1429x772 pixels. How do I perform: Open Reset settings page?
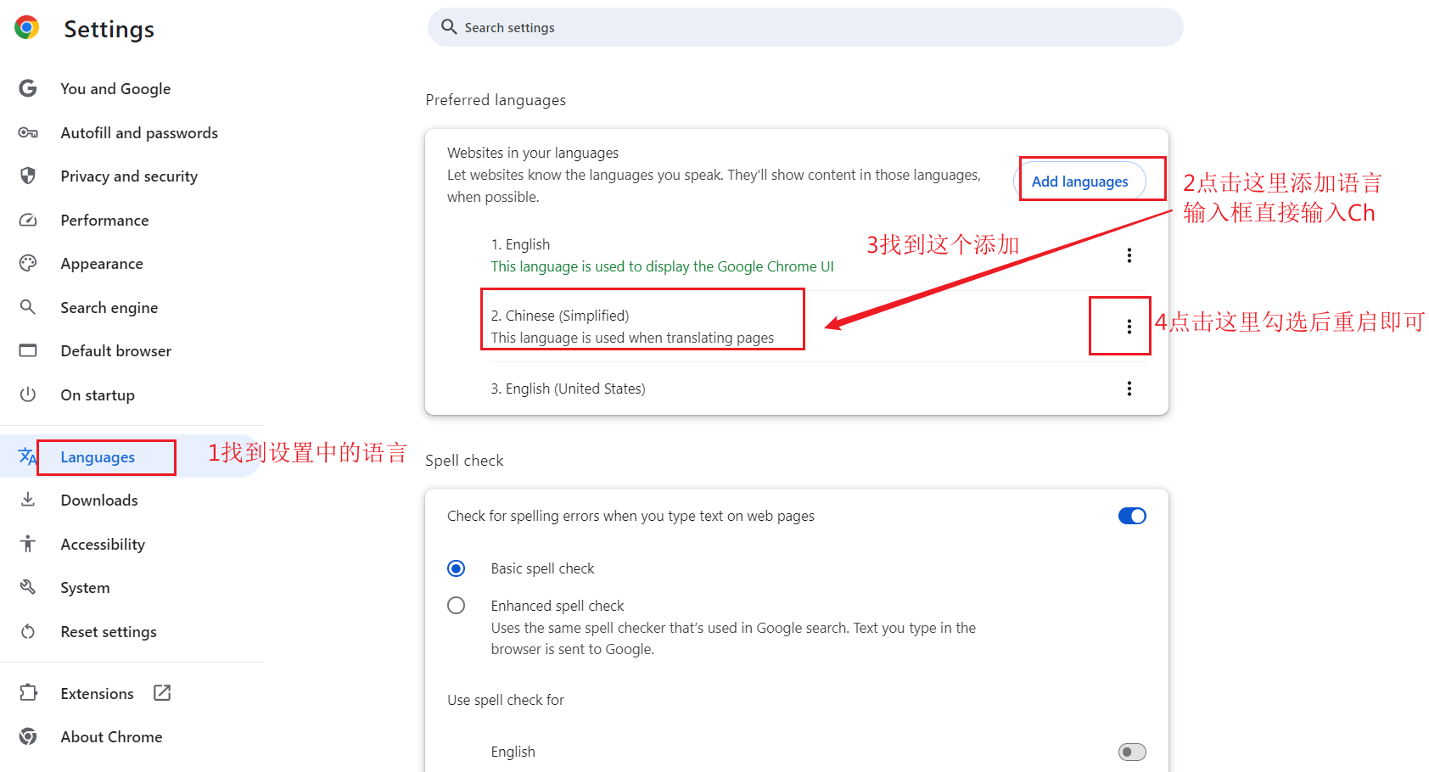(x=109, y=631)
